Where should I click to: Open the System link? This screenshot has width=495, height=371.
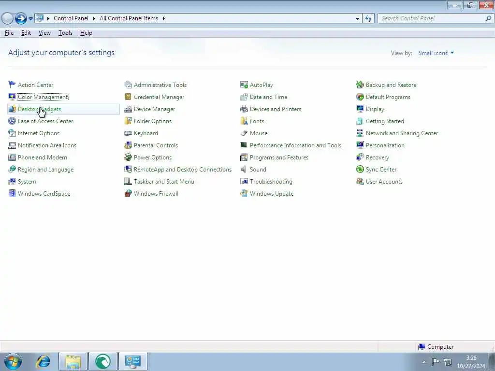[27, 182]
